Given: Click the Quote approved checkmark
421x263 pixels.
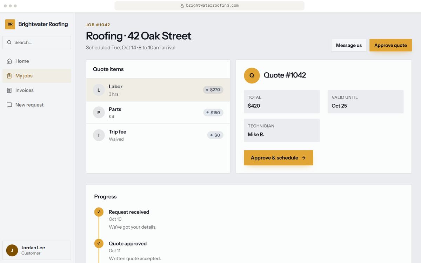Looking at the screenshot, I should (x=99, y=243).
